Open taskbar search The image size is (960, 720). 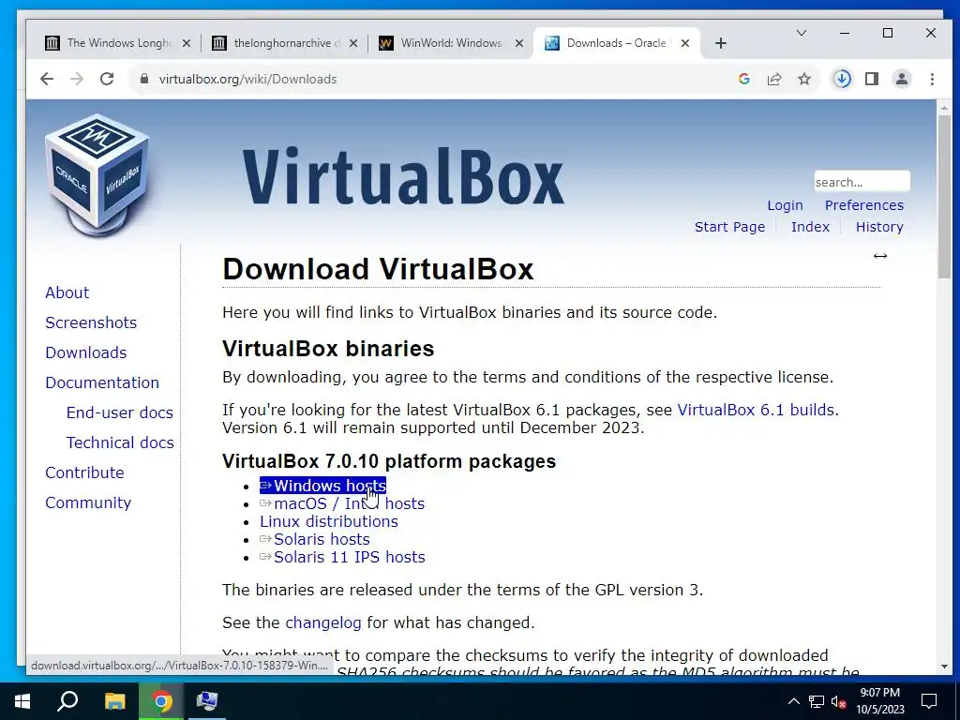tap(67, 701)
